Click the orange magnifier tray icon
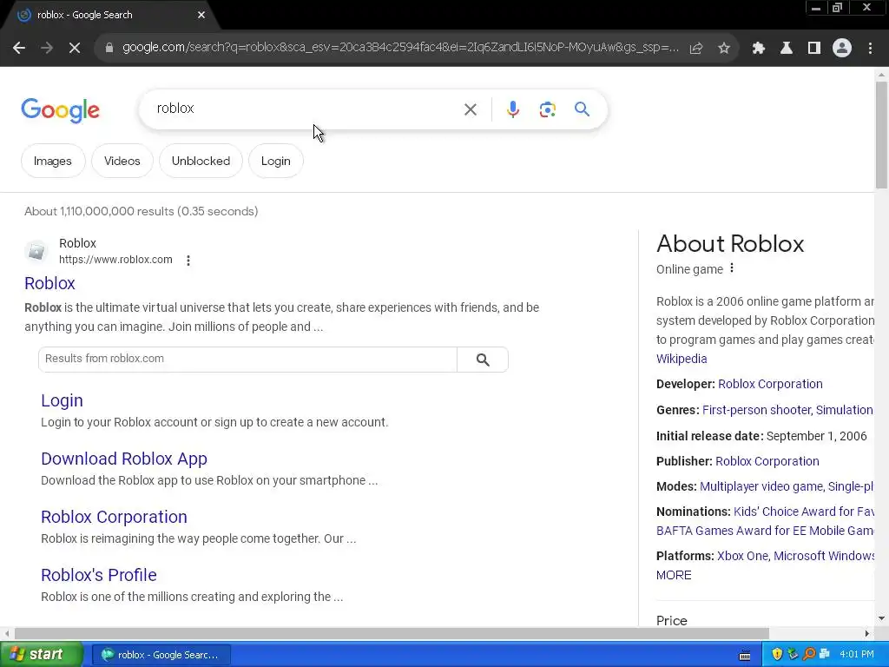 [809, 655]
